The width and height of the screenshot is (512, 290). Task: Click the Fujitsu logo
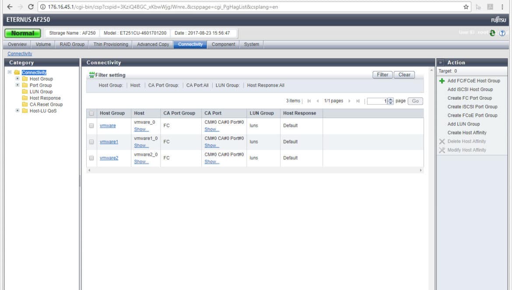[x=498, y=20]
